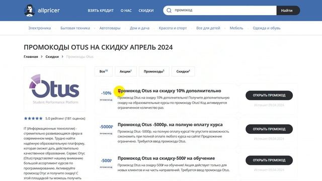Open the СКИДКИ header menu item
The image size is (322, 181).
point(146,11)
